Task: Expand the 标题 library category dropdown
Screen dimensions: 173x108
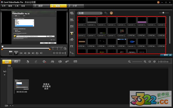Action: 90,13
